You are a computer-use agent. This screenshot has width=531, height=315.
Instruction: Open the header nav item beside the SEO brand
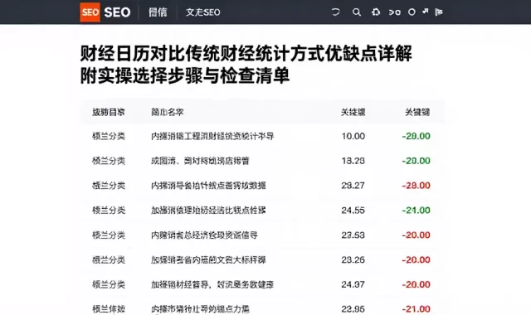[x=158, y=12]
